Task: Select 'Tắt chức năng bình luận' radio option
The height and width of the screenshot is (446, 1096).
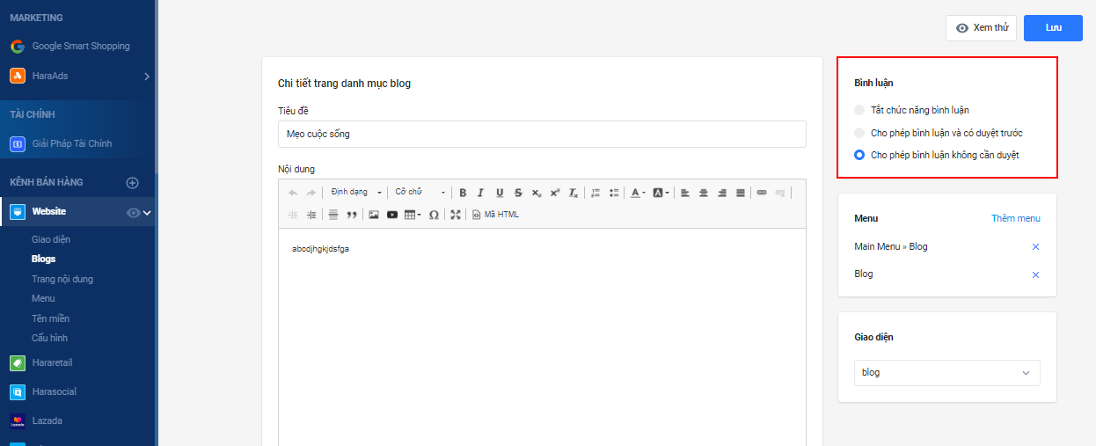Action: (x=859, y=110)
